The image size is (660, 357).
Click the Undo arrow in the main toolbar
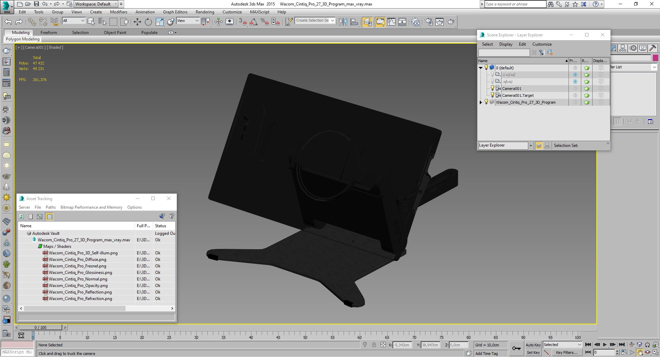coord(8,22)
